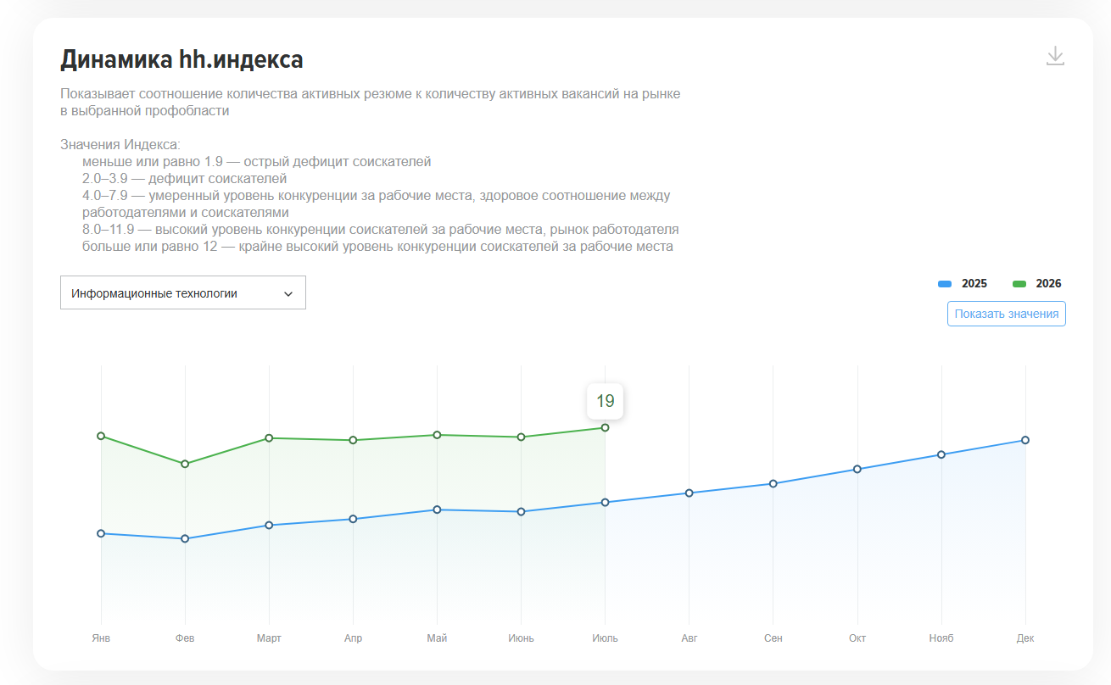Click the Июль axis label
1111x685 pixels.
[605, 638]
